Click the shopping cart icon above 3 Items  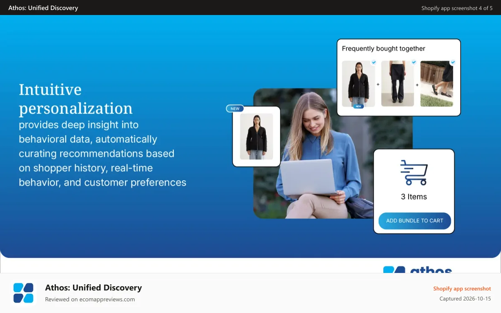coord(414,172)
